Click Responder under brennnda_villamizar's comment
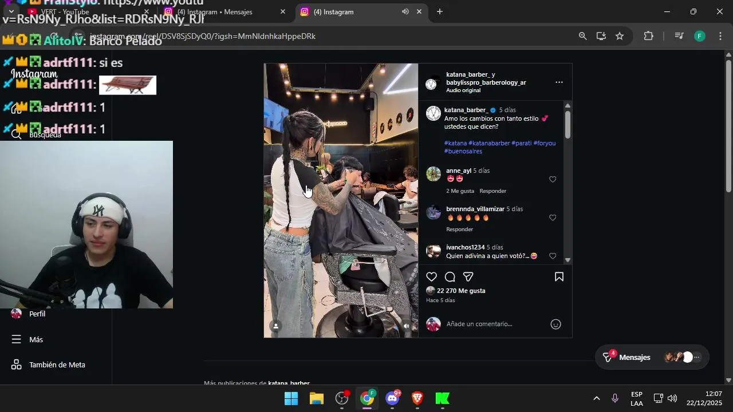 459,229
